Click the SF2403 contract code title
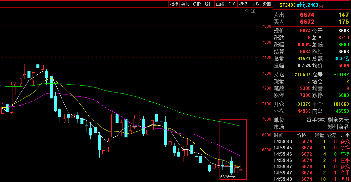Image resolution: width=351 pixels, height=182 pixels. tap(287, 5)
